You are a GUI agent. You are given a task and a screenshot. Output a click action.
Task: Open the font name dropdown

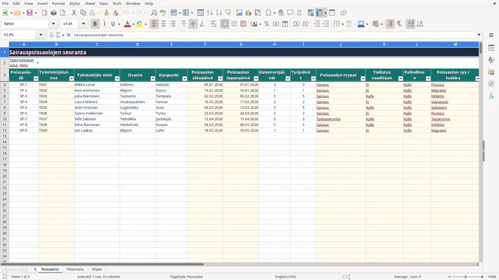tap(53, 24)
